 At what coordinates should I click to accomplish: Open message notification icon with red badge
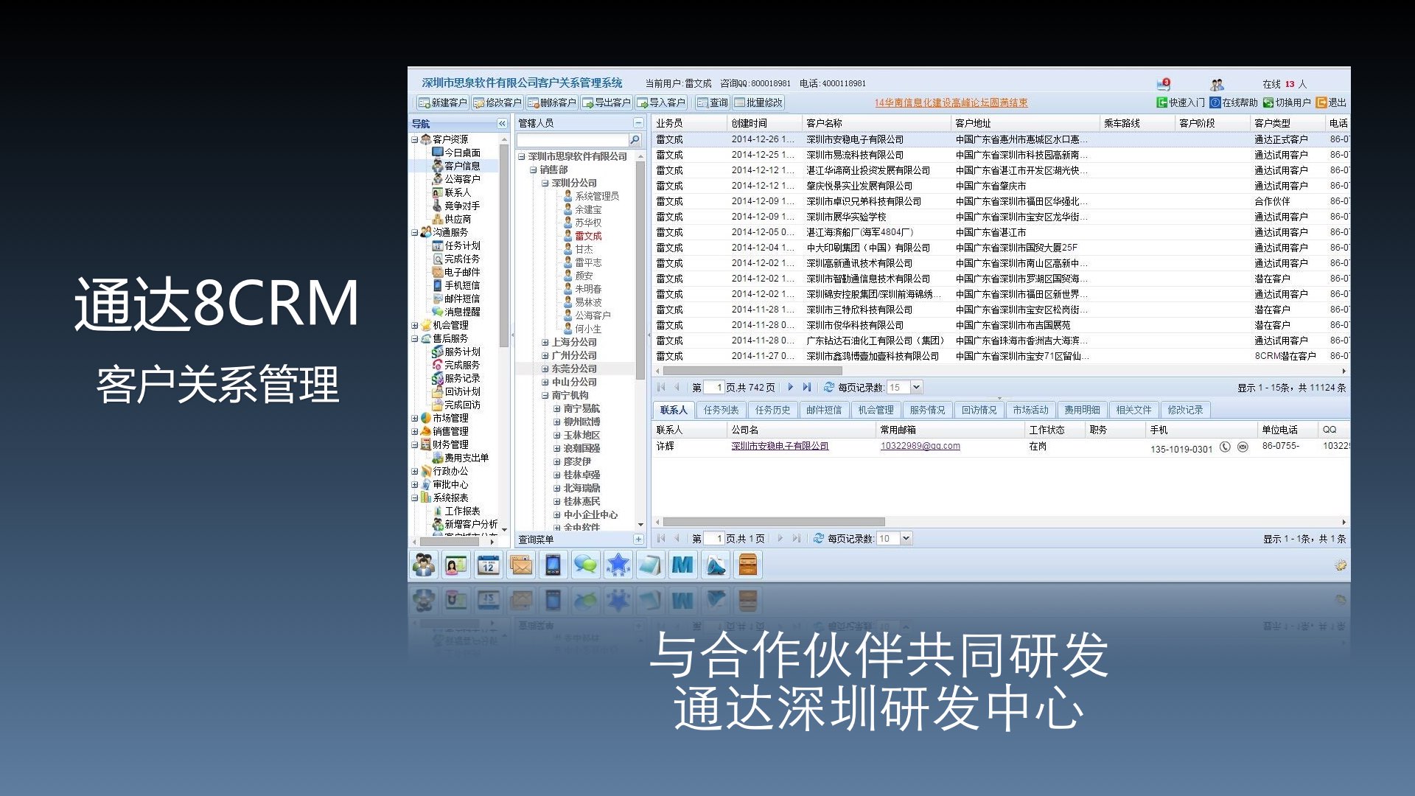pyautogui.click(x=1164, y=84)
